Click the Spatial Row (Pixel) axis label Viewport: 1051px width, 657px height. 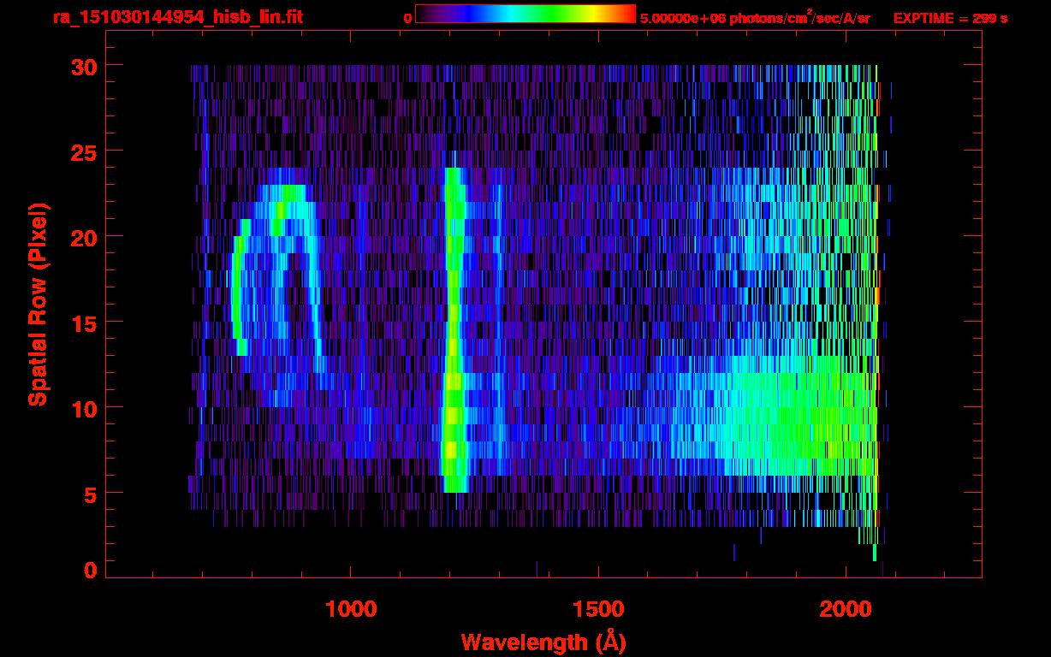click(x=38, y=305)
